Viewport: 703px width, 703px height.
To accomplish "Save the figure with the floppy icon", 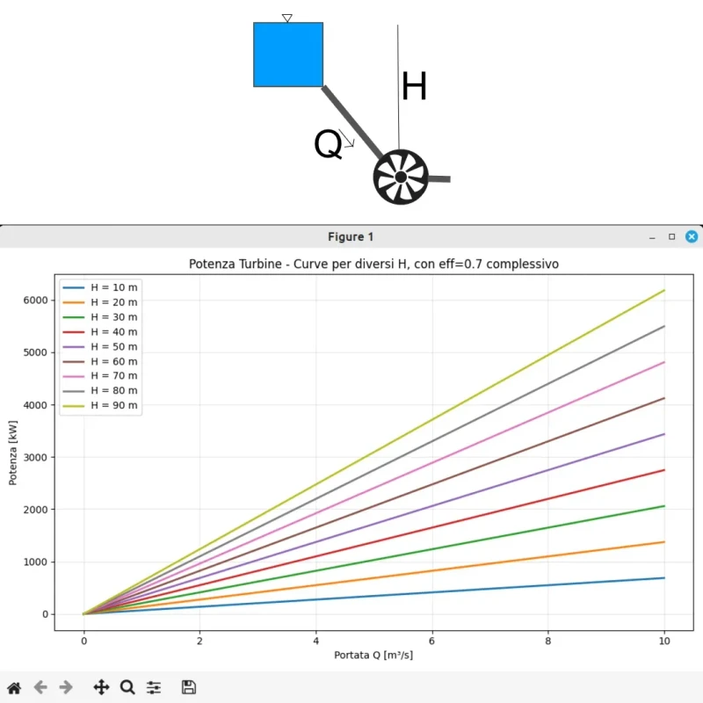I will [189, 687].
